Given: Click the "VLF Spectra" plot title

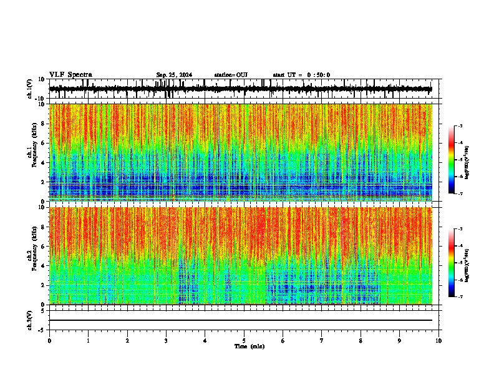Looking at the screenshot, I should [70, 75].
